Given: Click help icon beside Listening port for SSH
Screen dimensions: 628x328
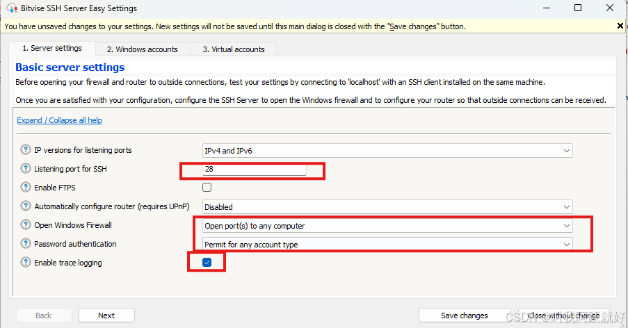Looking at the screenshot, I should (x=26, y=169).
